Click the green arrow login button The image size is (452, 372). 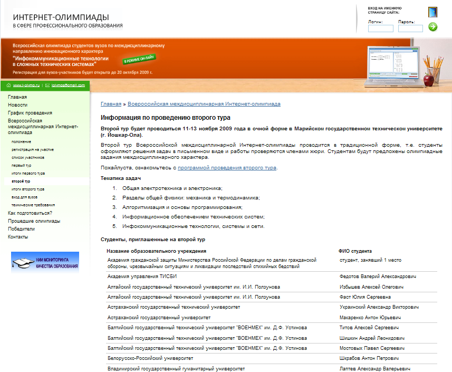point(432,27)
